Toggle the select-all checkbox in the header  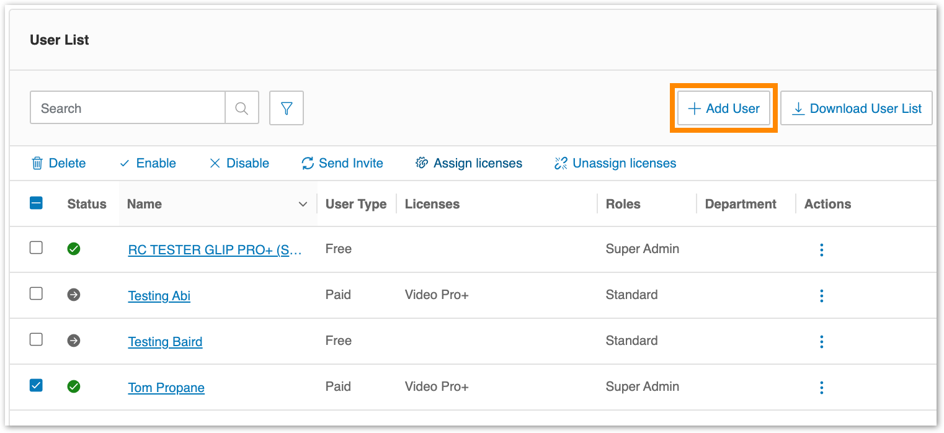[36, 203]
